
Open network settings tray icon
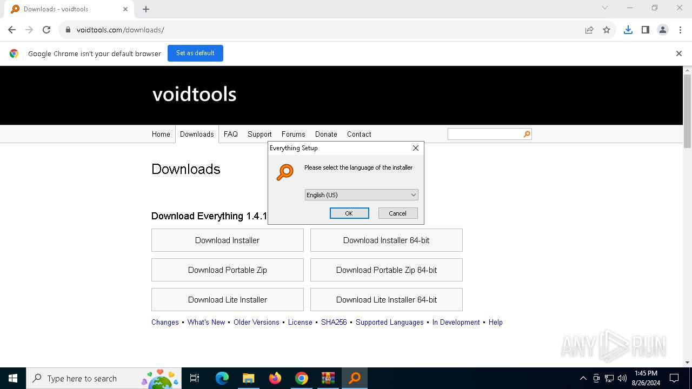609,378
